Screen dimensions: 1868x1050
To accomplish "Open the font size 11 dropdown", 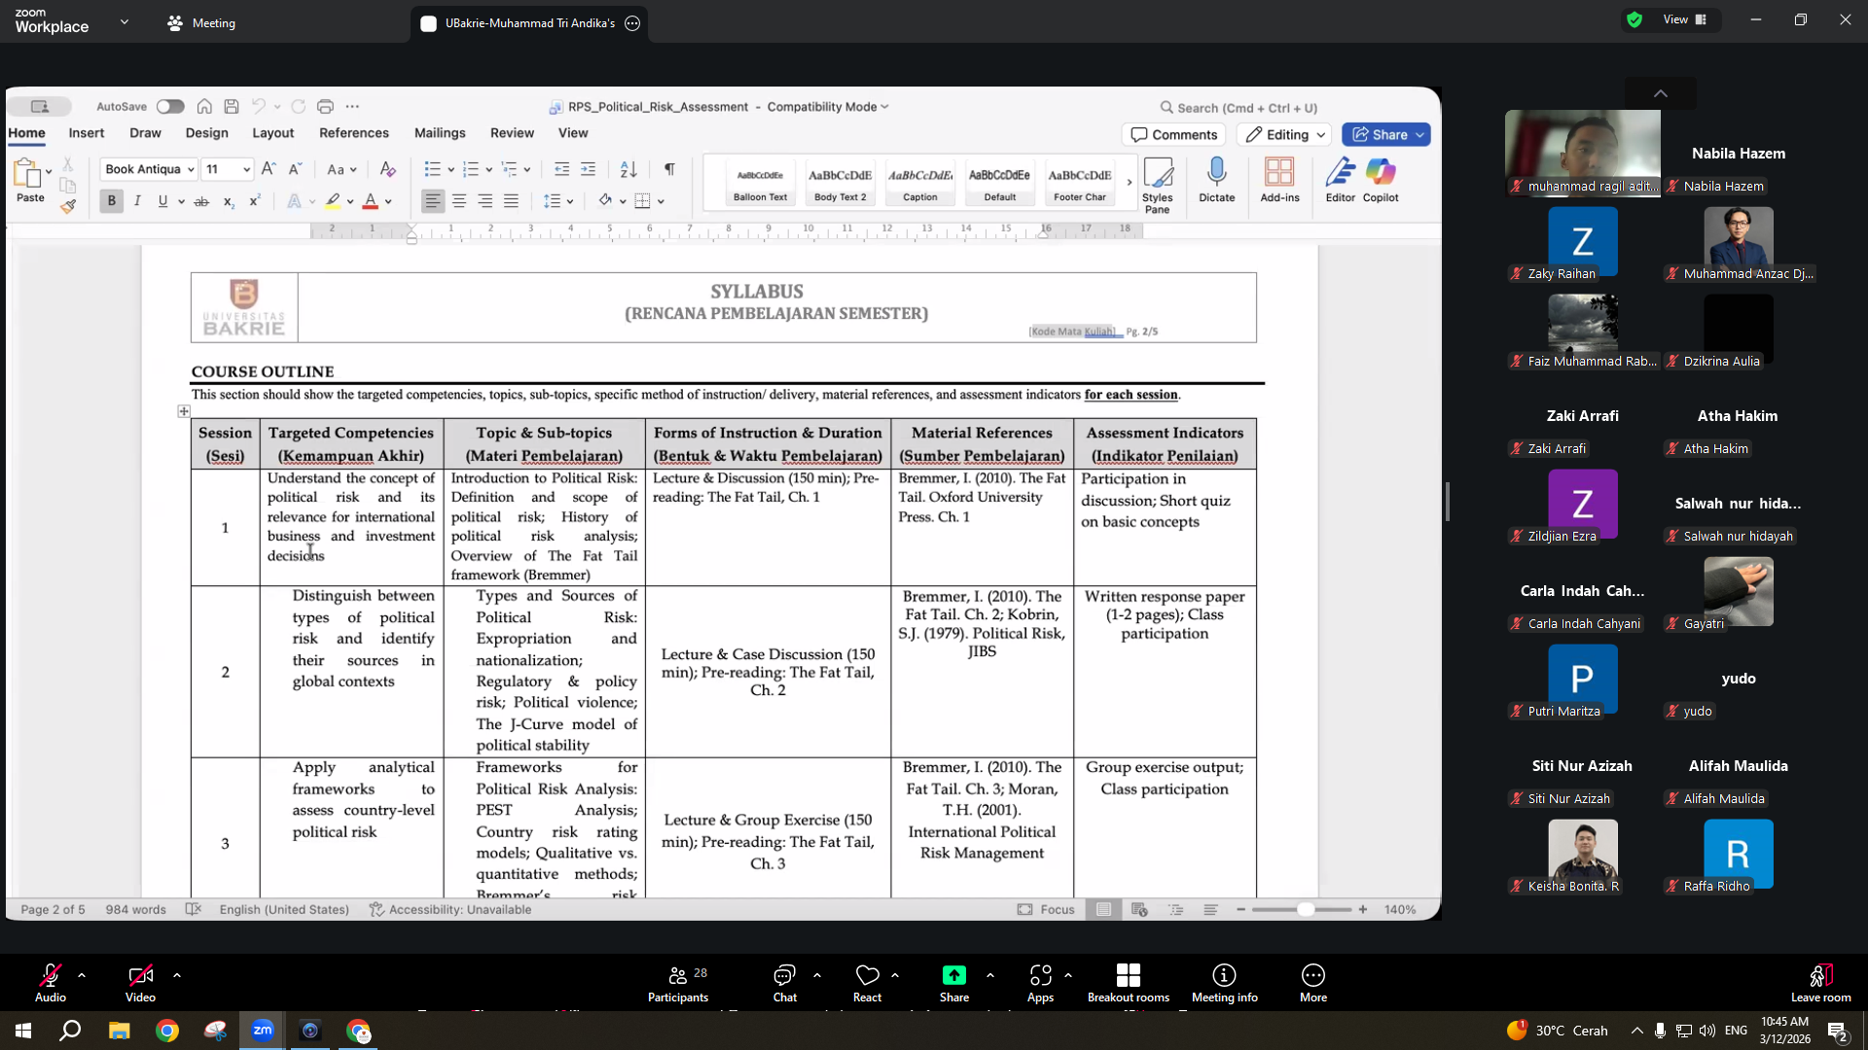I will [246, 169].
